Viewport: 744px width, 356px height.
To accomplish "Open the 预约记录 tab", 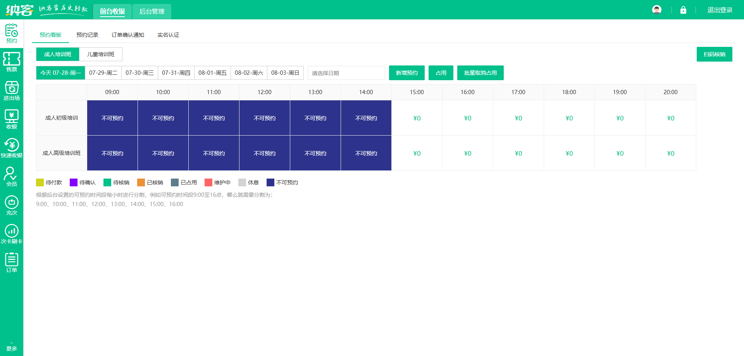I will click(x=87, y=35).
